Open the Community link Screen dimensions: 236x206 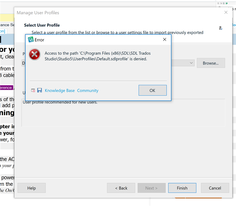[x=88, y=90]
